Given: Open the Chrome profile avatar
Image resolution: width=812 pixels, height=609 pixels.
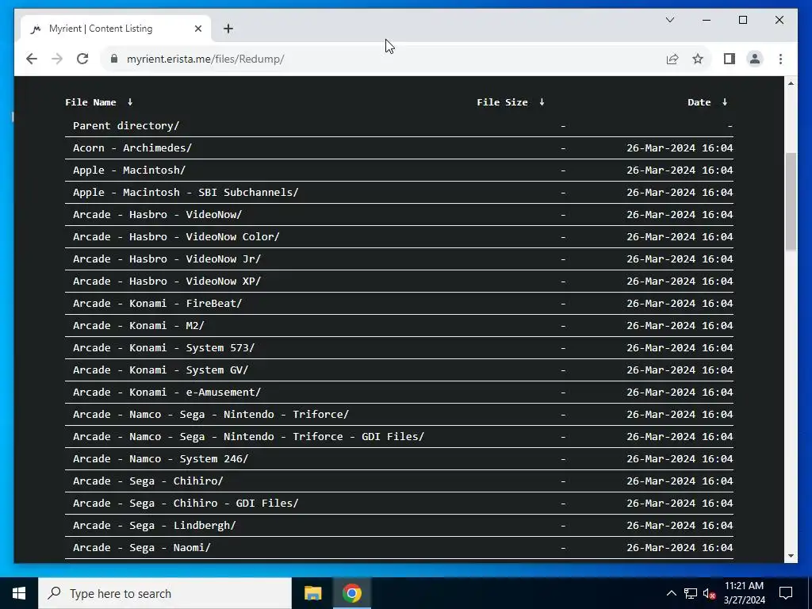Looking at the screenshot, I should 755,59.
